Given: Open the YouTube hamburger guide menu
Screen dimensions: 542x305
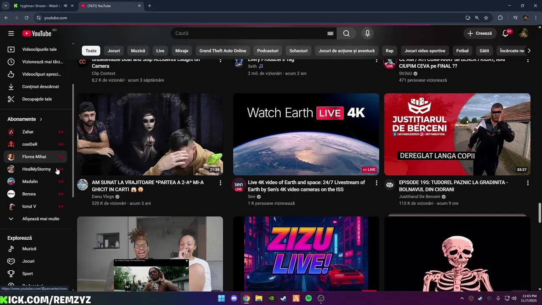Looking at the screenshot, I should pyautogui.click(x=11, y=33).
